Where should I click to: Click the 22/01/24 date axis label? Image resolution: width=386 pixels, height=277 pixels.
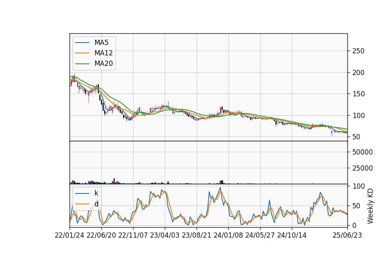[70, 235]
